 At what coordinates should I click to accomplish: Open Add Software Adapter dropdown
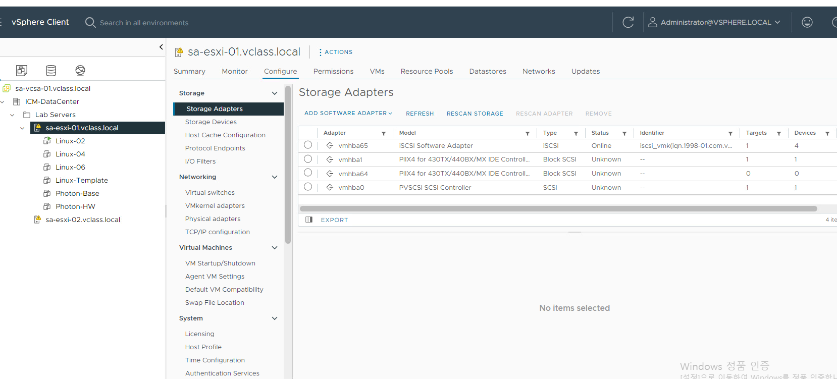click(x=348, y=114)
